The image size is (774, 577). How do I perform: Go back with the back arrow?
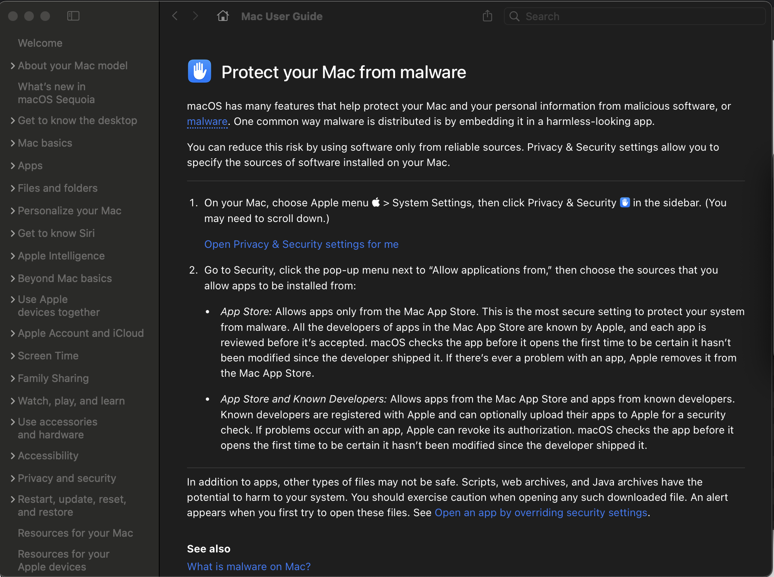[x=175, y=16]
